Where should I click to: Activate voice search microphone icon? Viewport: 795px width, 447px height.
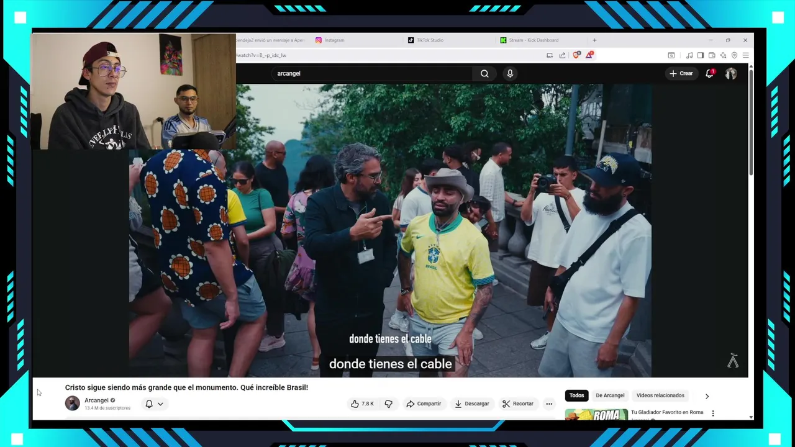pos(510,74)
